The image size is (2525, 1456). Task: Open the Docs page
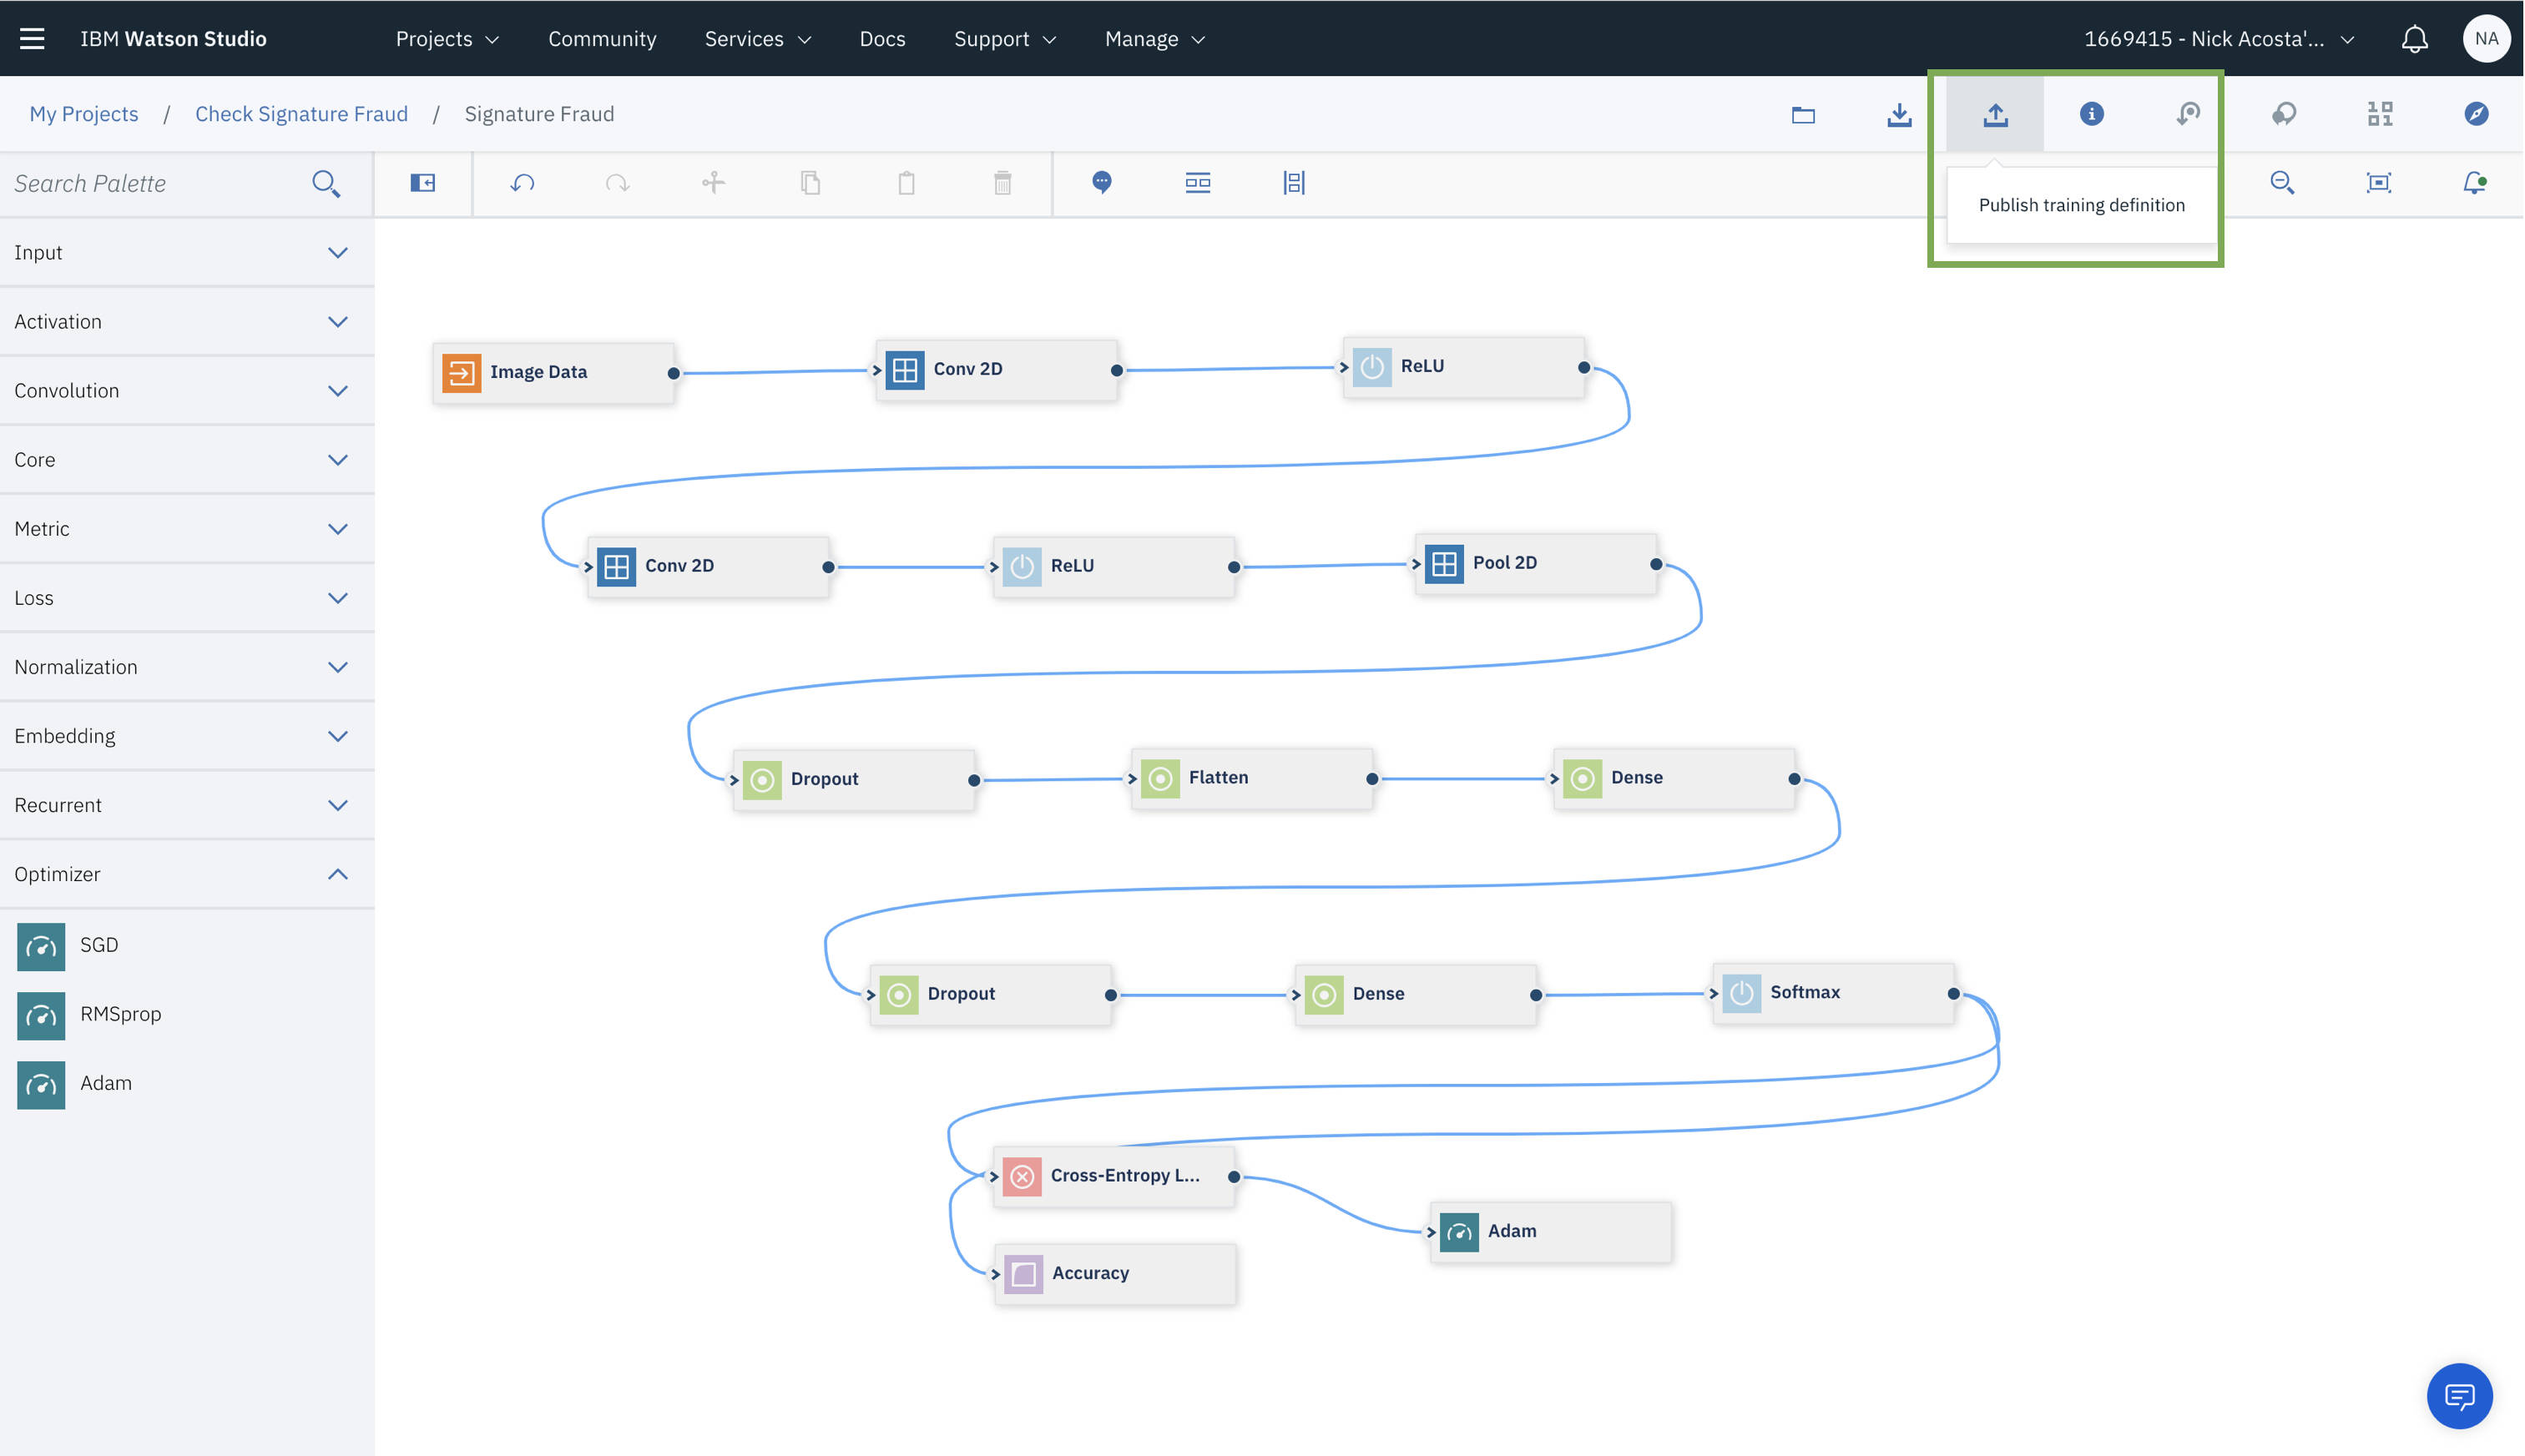pyautogui.click(x=881, y=39)
